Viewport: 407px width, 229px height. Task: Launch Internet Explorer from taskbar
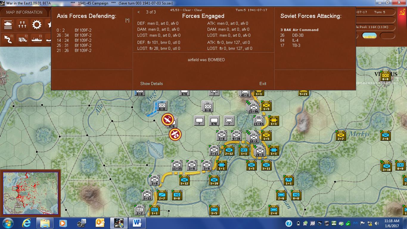click(x=27, y=223)
